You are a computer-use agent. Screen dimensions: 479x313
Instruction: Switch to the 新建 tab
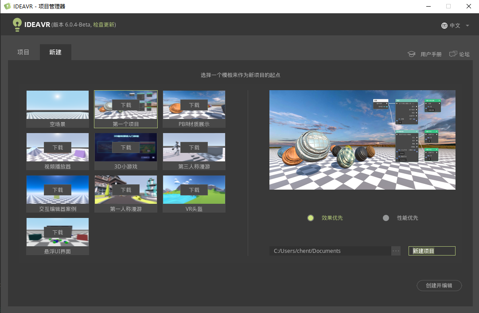(55, 52)
